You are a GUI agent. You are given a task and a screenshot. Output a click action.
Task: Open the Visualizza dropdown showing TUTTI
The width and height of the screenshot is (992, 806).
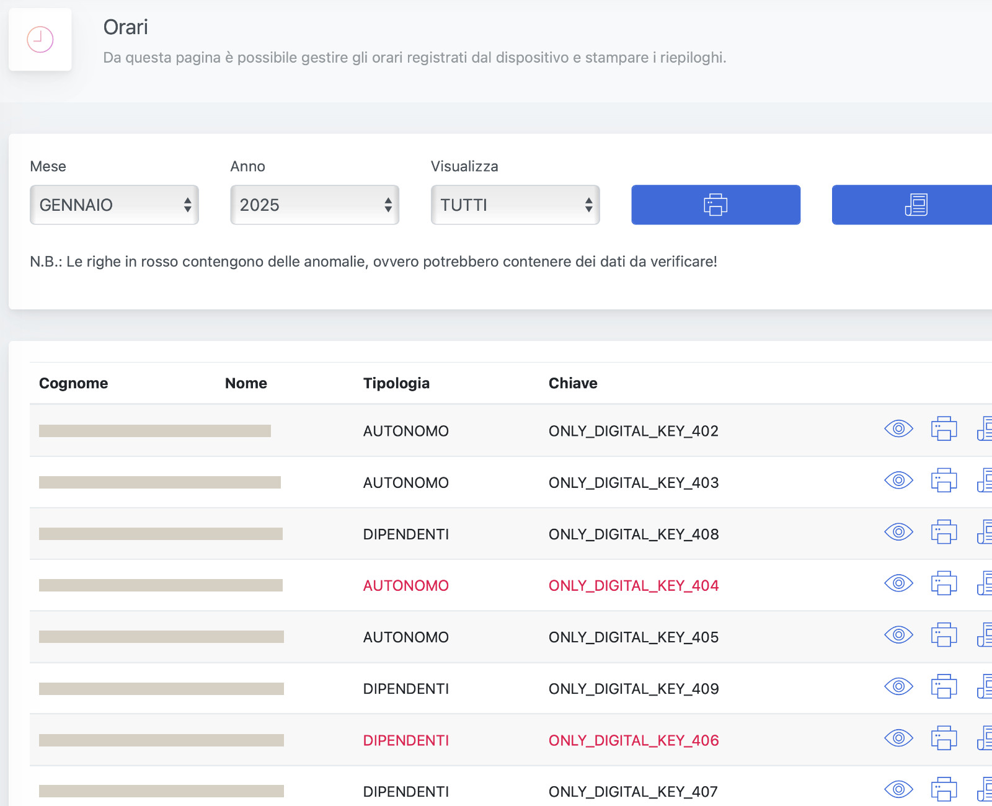515,205
